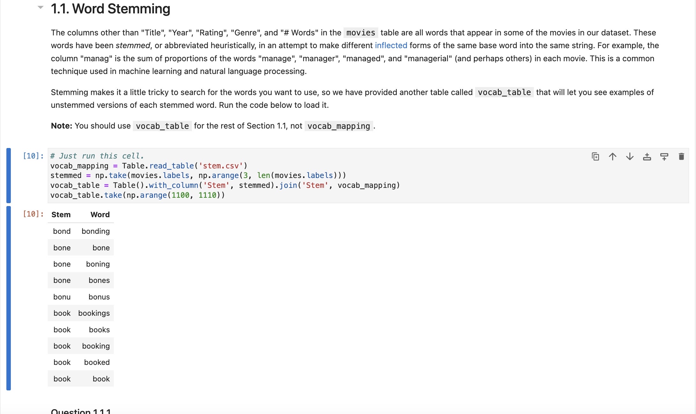Viewport: 696px width, 414px height.
Task: Click the "bonus" word cell in the table
Action: (x=99, y=297)
